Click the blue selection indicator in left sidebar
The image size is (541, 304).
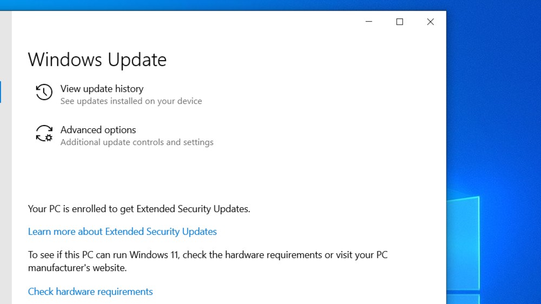[x=1, y=92]
